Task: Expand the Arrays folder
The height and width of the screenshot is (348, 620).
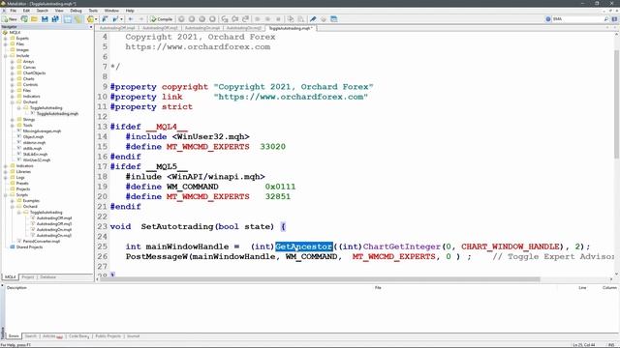Action: (x=13, y=62)
